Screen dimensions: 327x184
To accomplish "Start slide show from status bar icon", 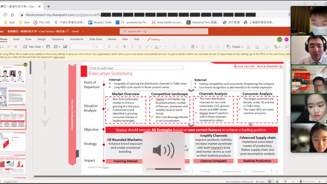I will pos(285,182).
